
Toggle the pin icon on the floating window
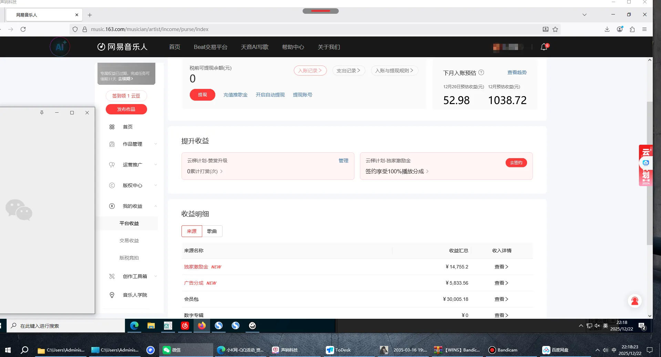click(42, 113)
